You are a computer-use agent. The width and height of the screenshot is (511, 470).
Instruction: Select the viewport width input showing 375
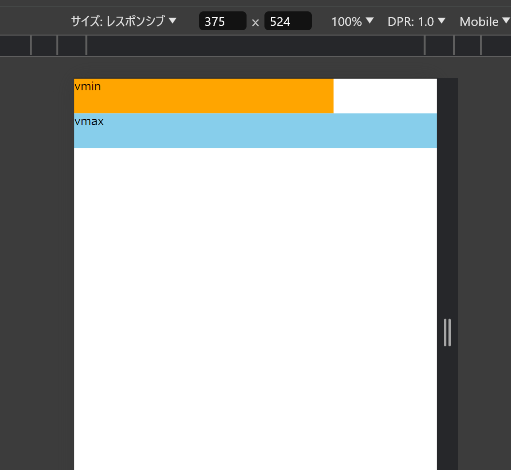[x=222, y=21]
